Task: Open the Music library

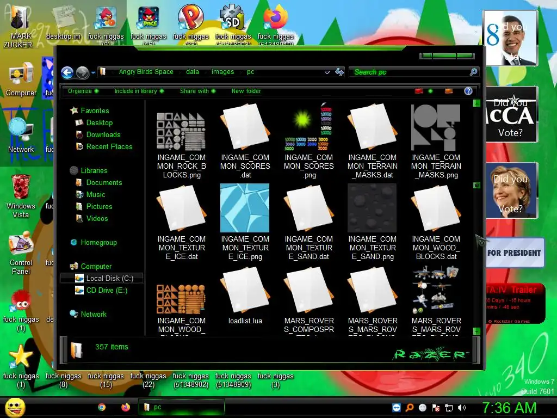Action: pos(96,194)
